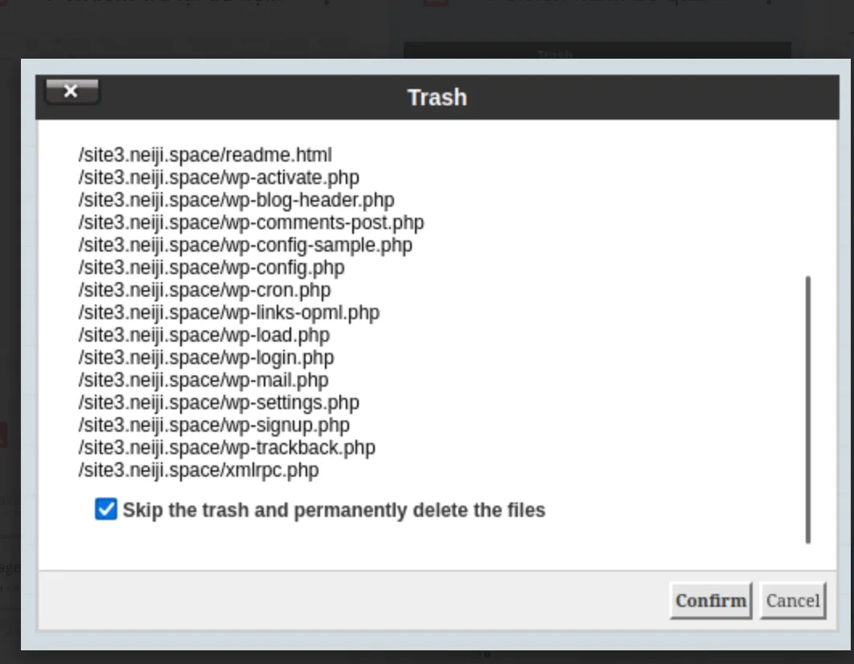
Task: Cancel the Trash dialog
Action: pos(793,600)
